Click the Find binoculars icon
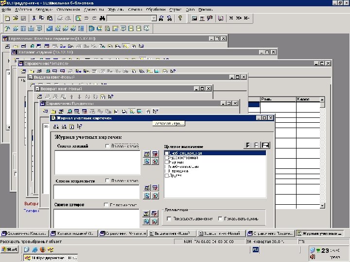 pyautogui.click(x=102, y=18)
